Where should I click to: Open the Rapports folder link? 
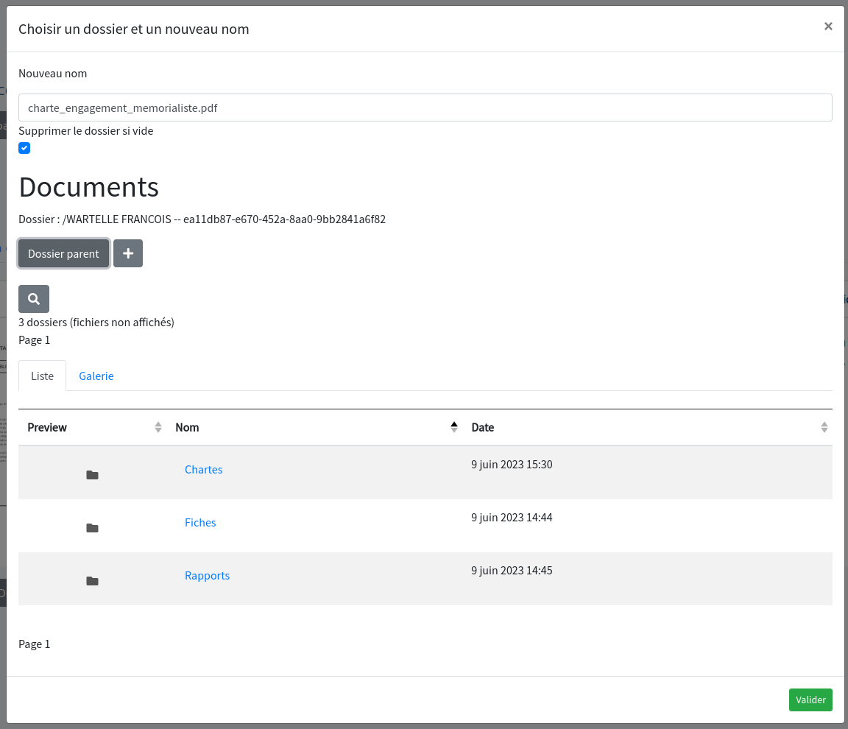(207, 576)
